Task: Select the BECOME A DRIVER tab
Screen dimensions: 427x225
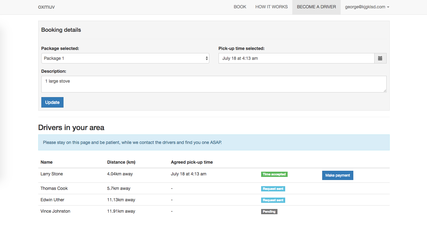Action: [316, 7]
